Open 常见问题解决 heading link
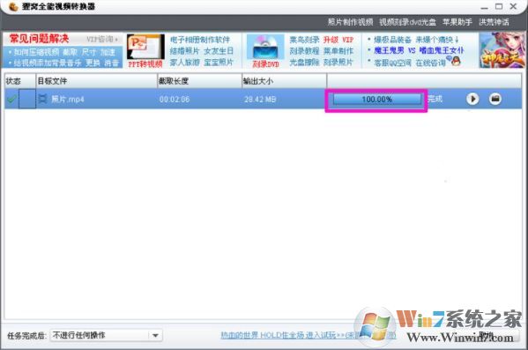 (39, 39)
